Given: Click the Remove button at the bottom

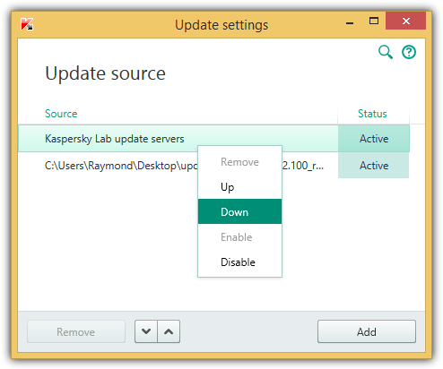Looking at the screenshot, I should [x=76, y=331].
